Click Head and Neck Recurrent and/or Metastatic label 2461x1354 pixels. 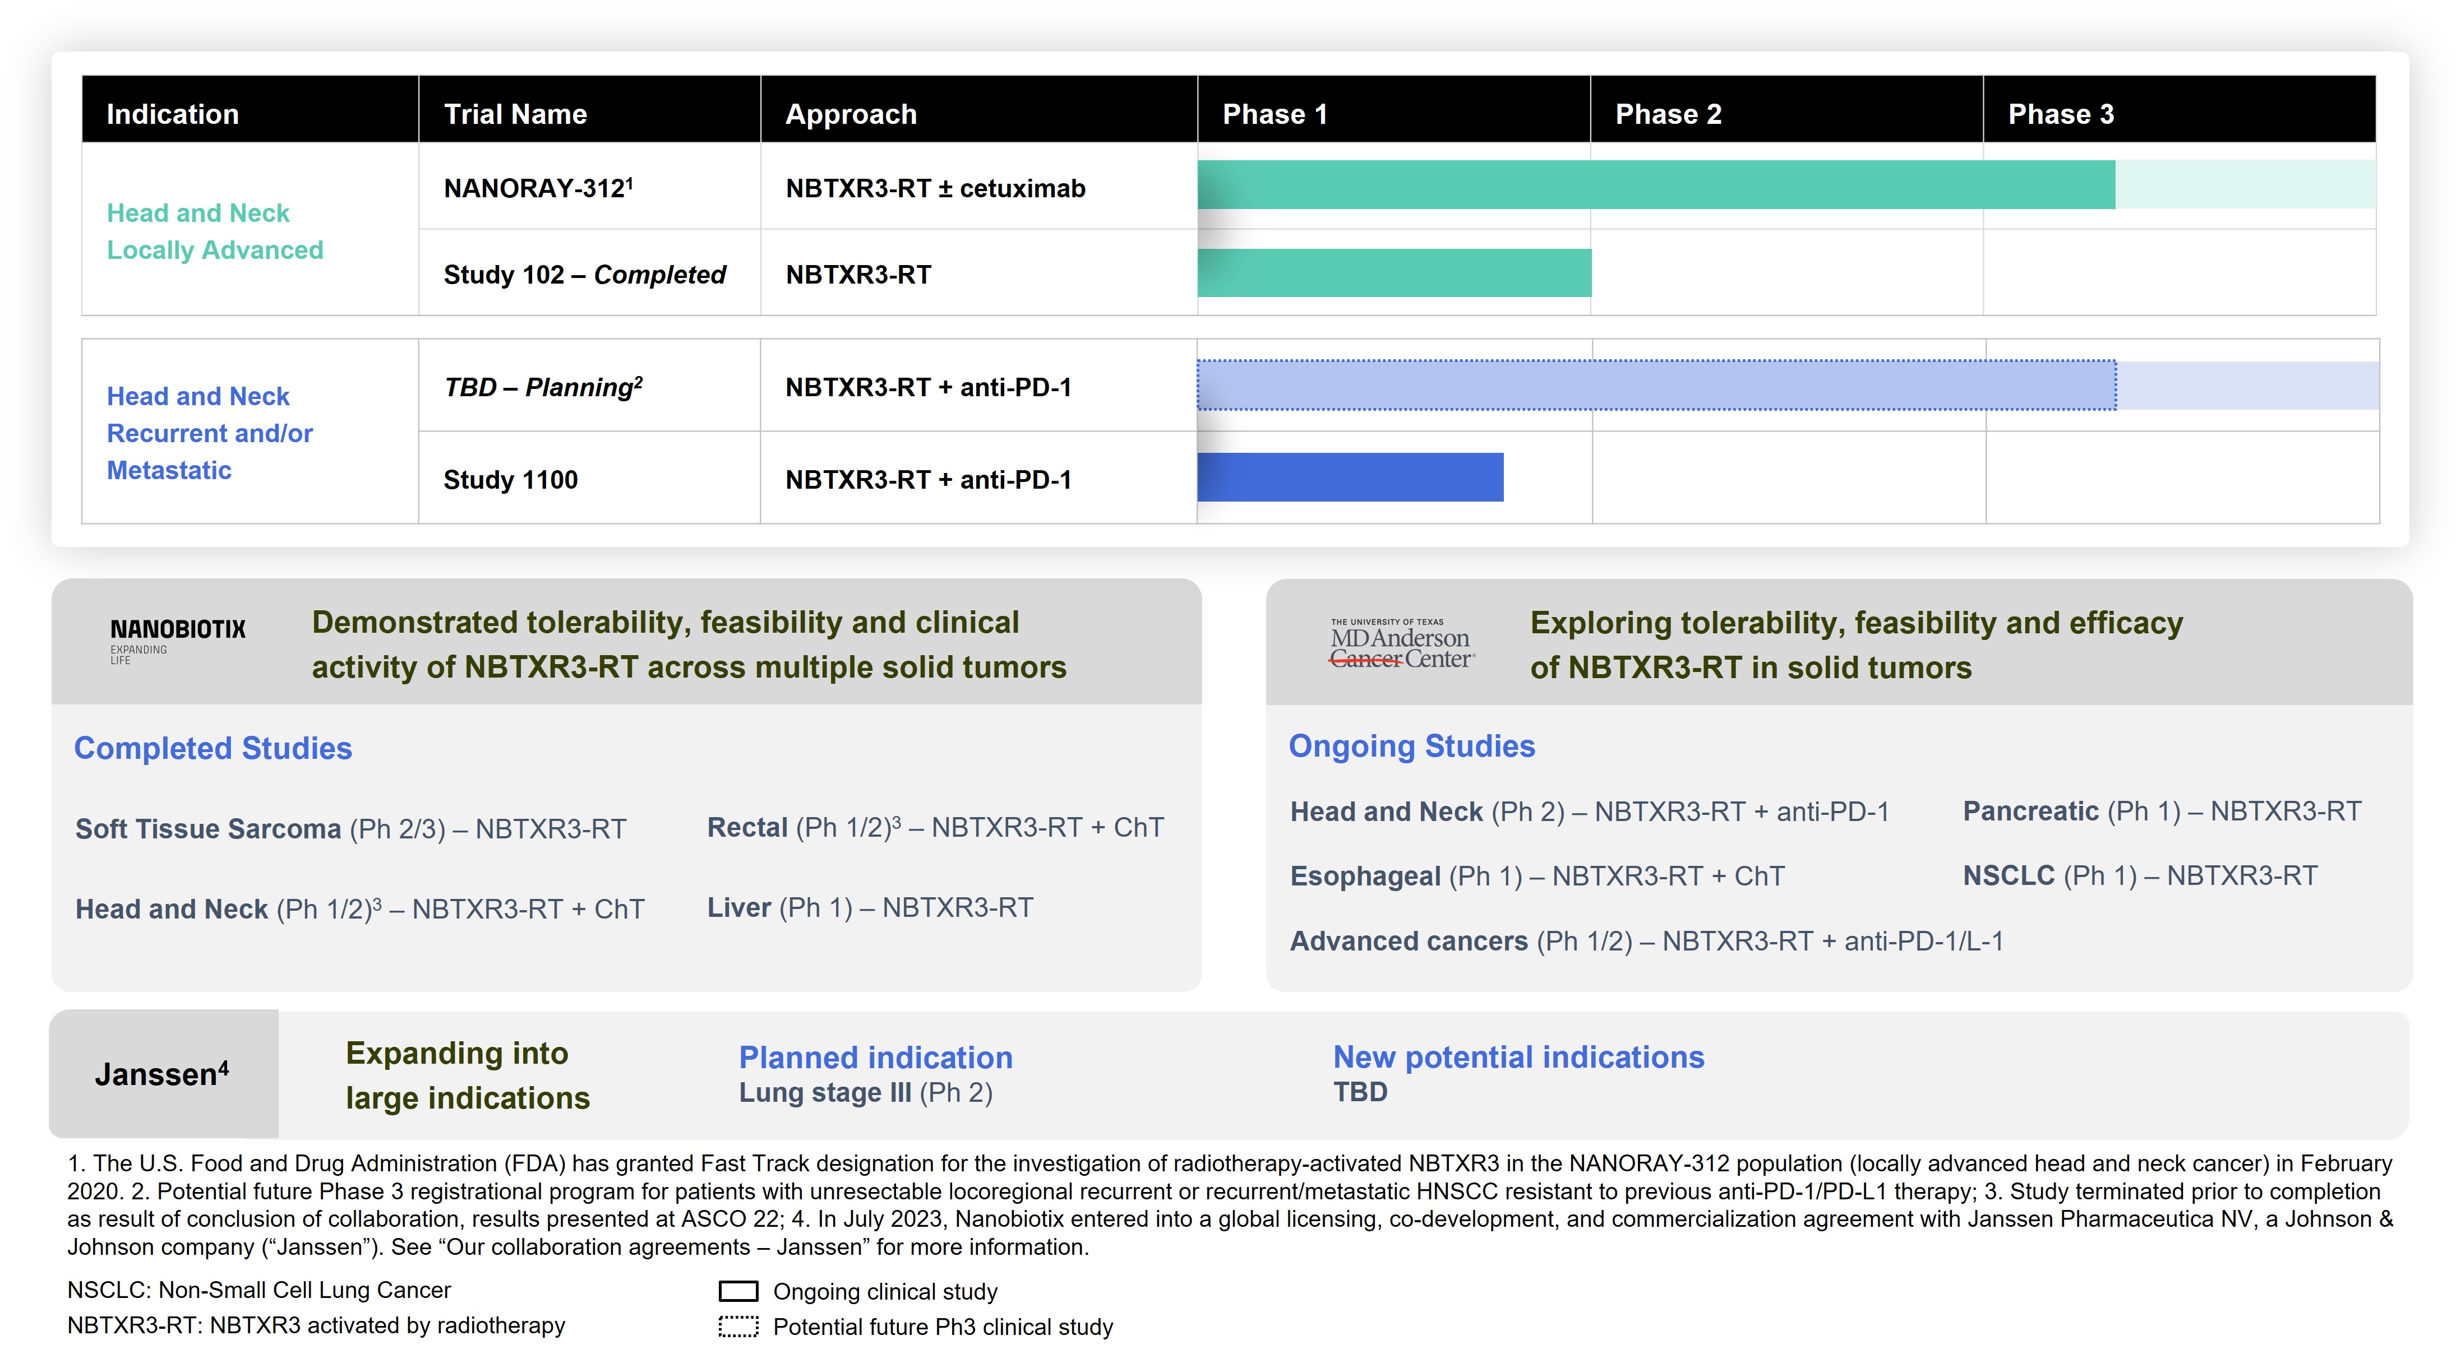click(210, 433)
